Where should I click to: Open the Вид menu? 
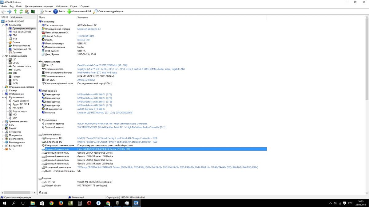coord(11,6)
